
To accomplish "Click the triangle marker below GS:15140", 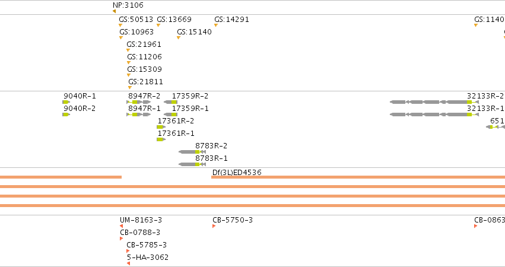I will [179, 38].
